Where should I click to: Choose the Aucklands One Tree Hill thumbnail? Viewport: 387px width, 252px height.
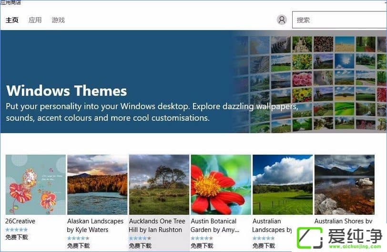[159, 184]
